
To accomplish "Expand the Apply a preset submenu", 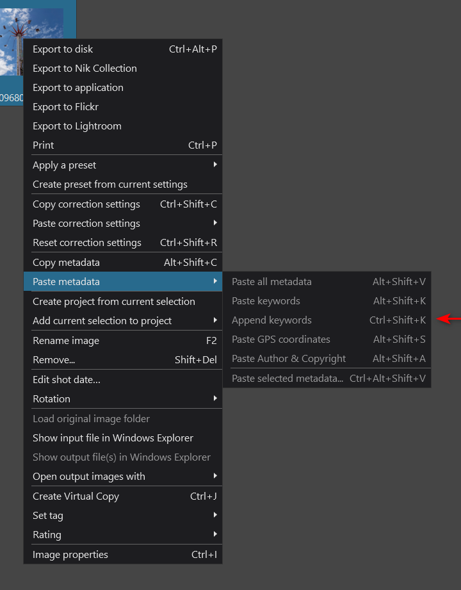I will (123, 165).
